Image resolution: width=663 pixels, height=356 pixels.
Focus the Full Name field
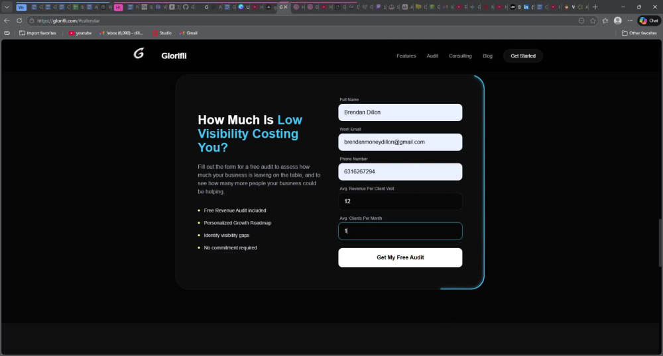pos(400,112)
